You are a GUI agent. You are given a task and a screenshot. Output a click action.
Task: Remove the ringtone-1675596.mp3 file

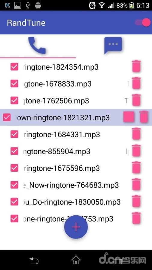click(x=136, y=167)
